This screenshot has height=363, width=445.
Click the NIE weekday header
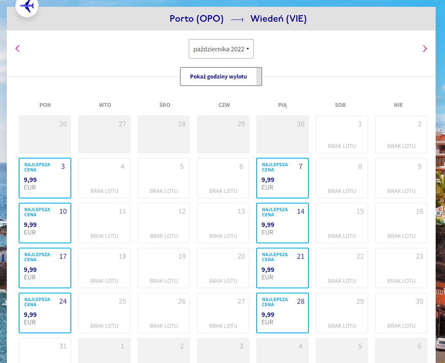pyautogui.click(x=398, y=105)
